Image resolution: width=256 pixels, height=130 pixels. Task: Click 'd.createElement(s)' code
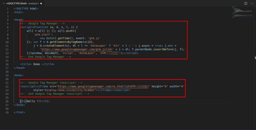(x=55, y=45)
